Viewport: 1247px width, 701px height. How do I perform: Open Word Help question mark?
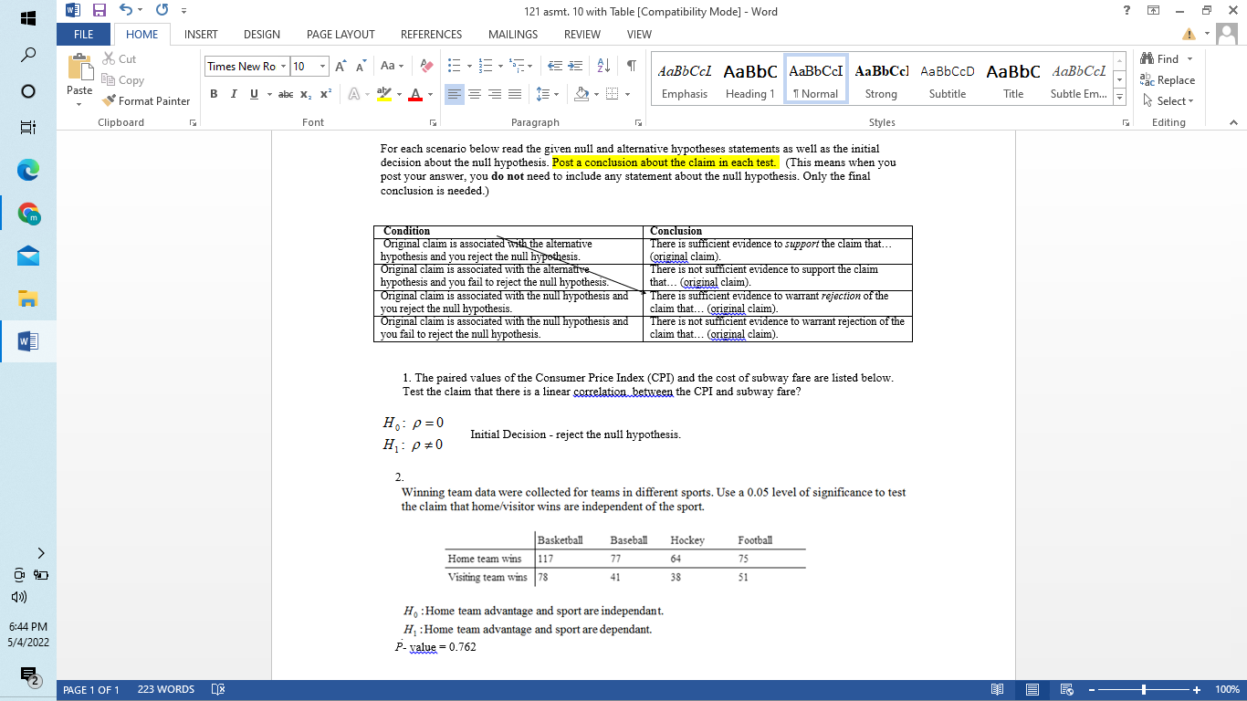click(1126, 11)
